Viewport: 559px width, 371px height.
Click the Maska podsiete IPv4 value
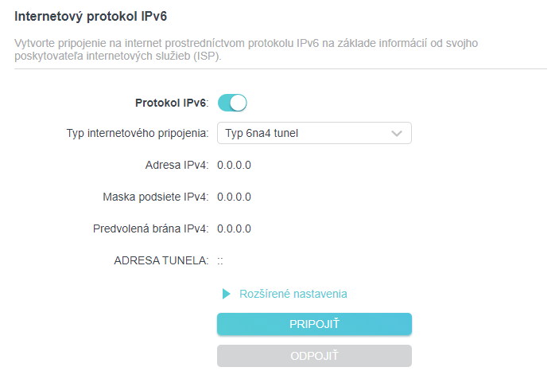[x=234, y=197]
